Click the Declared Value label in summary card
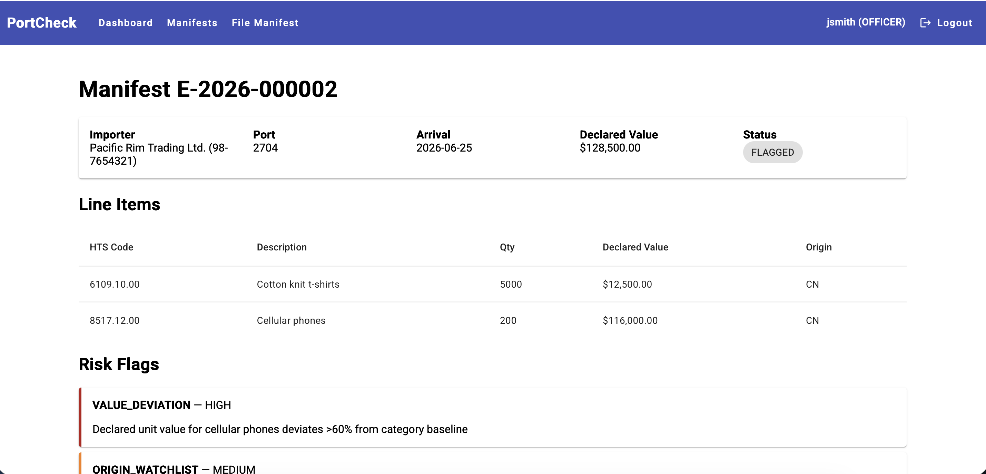This screenshot has width=986, height=474. click(619, 135)
